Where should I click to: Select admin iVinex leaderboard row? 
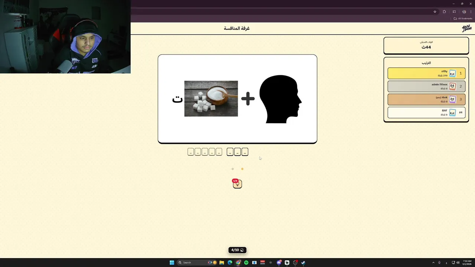tap(426, 86)
